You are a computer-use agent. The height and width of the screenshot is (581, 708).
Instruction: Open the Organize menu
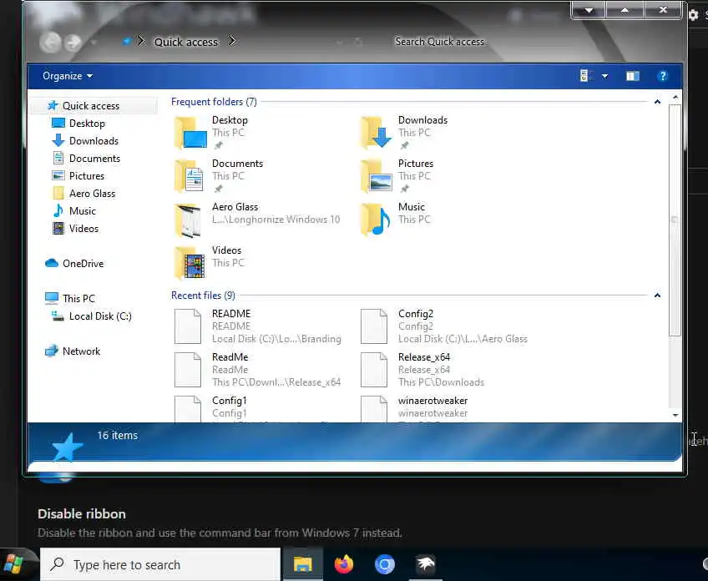pos(68,76)
